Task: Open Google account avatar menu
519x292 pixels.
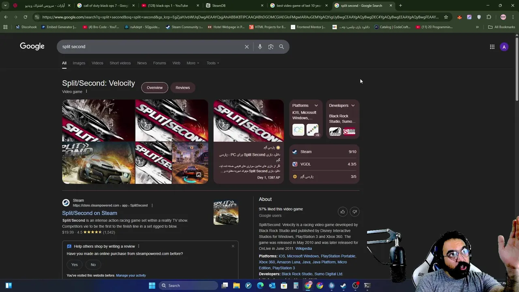Action: (x=504, y=47)
